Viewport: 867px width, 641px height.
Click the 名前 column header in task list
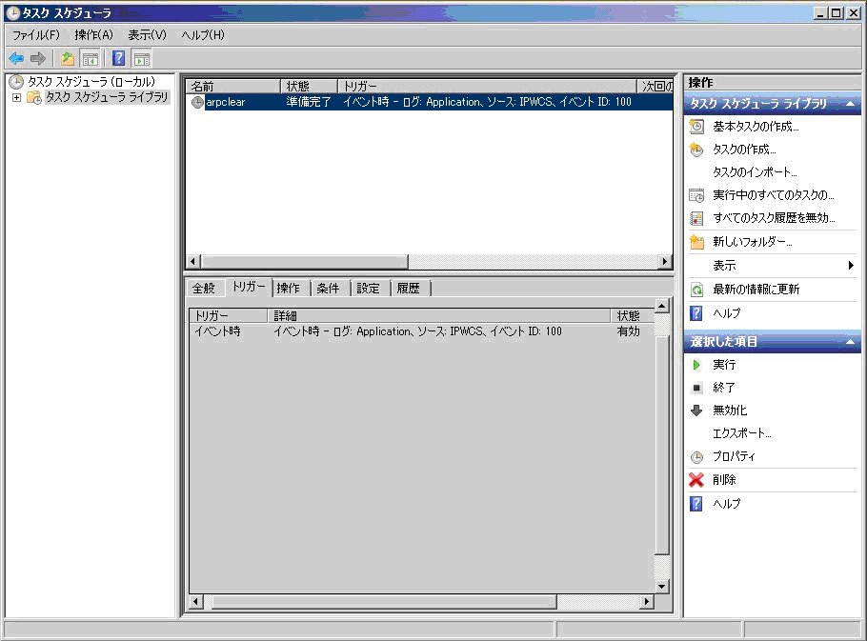[233, 87]
